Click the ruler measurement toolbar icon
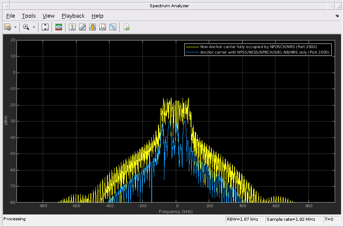The height and width of the screenshot is (227, 344). tap(82, 27)
